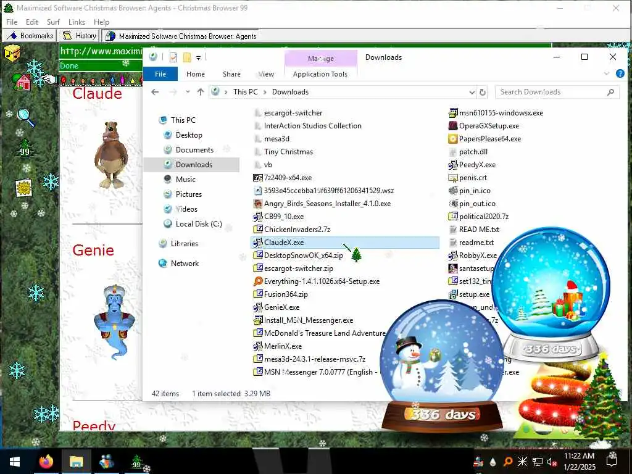Screen dimensions: 632x474
Task: Open Firefox from the taskbar
Action: pos(46,462)
